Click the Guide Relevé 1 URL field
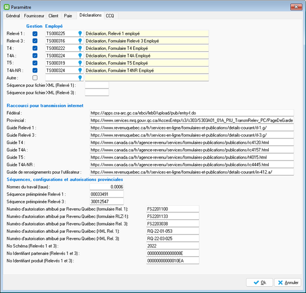Screen dimensions: 306x293 [x=192, y=128]
